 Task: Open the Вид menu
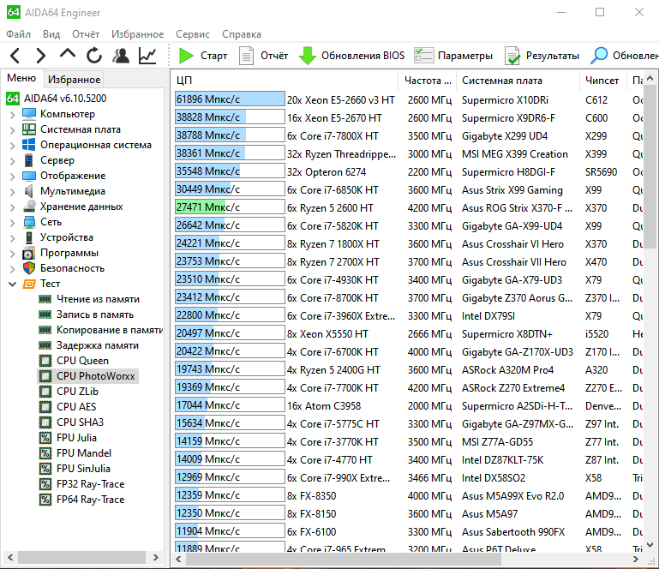51,34
